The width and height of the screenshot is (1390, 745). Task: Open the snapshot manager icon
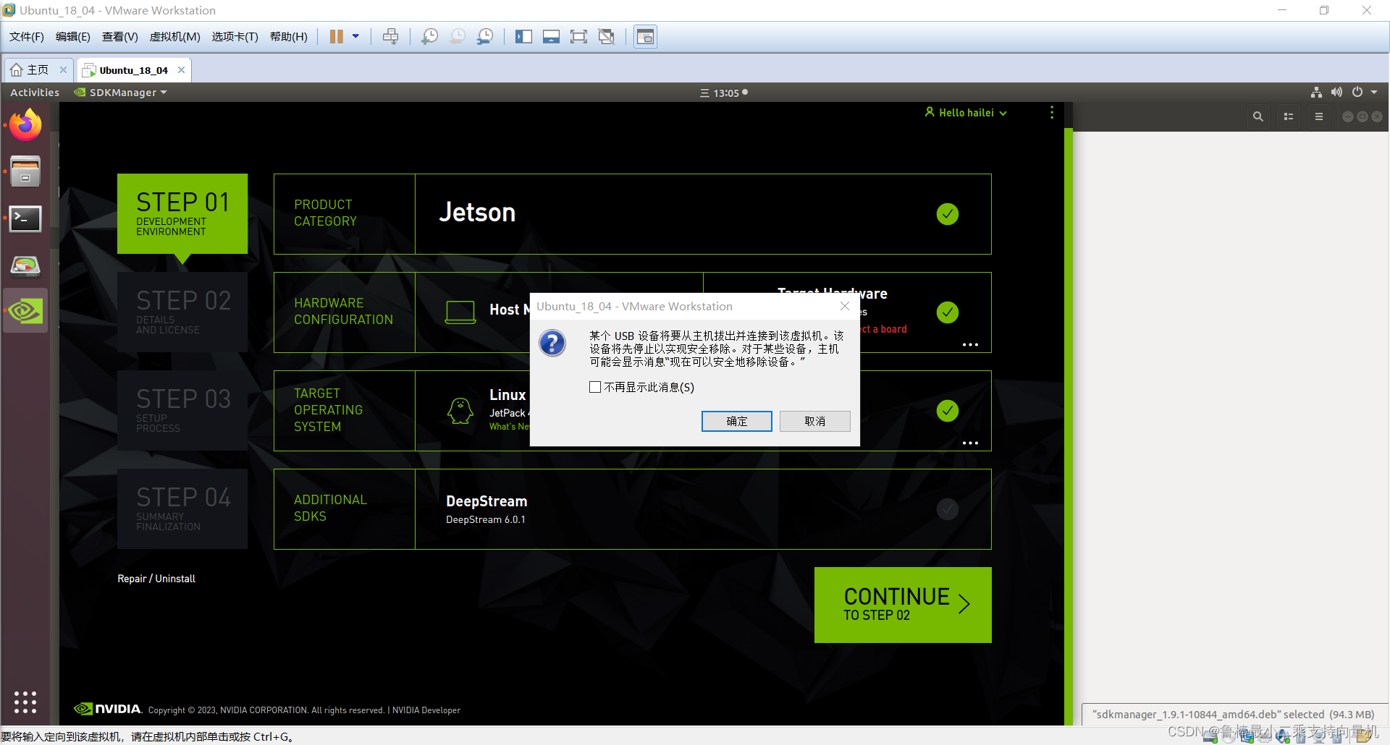[x=485, y=37]
